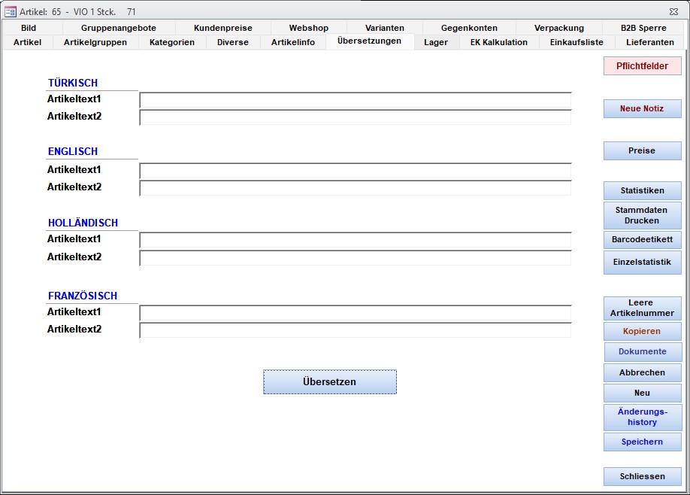The image size is (690, 495).
Task: Click the form icon in title bar
Action: click(11, 11)
